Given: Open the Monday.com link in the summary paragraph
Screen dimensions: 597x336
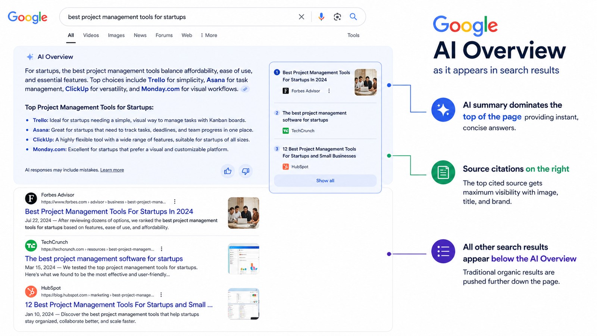Looking at the screenshot, I should tap(160, 89).
